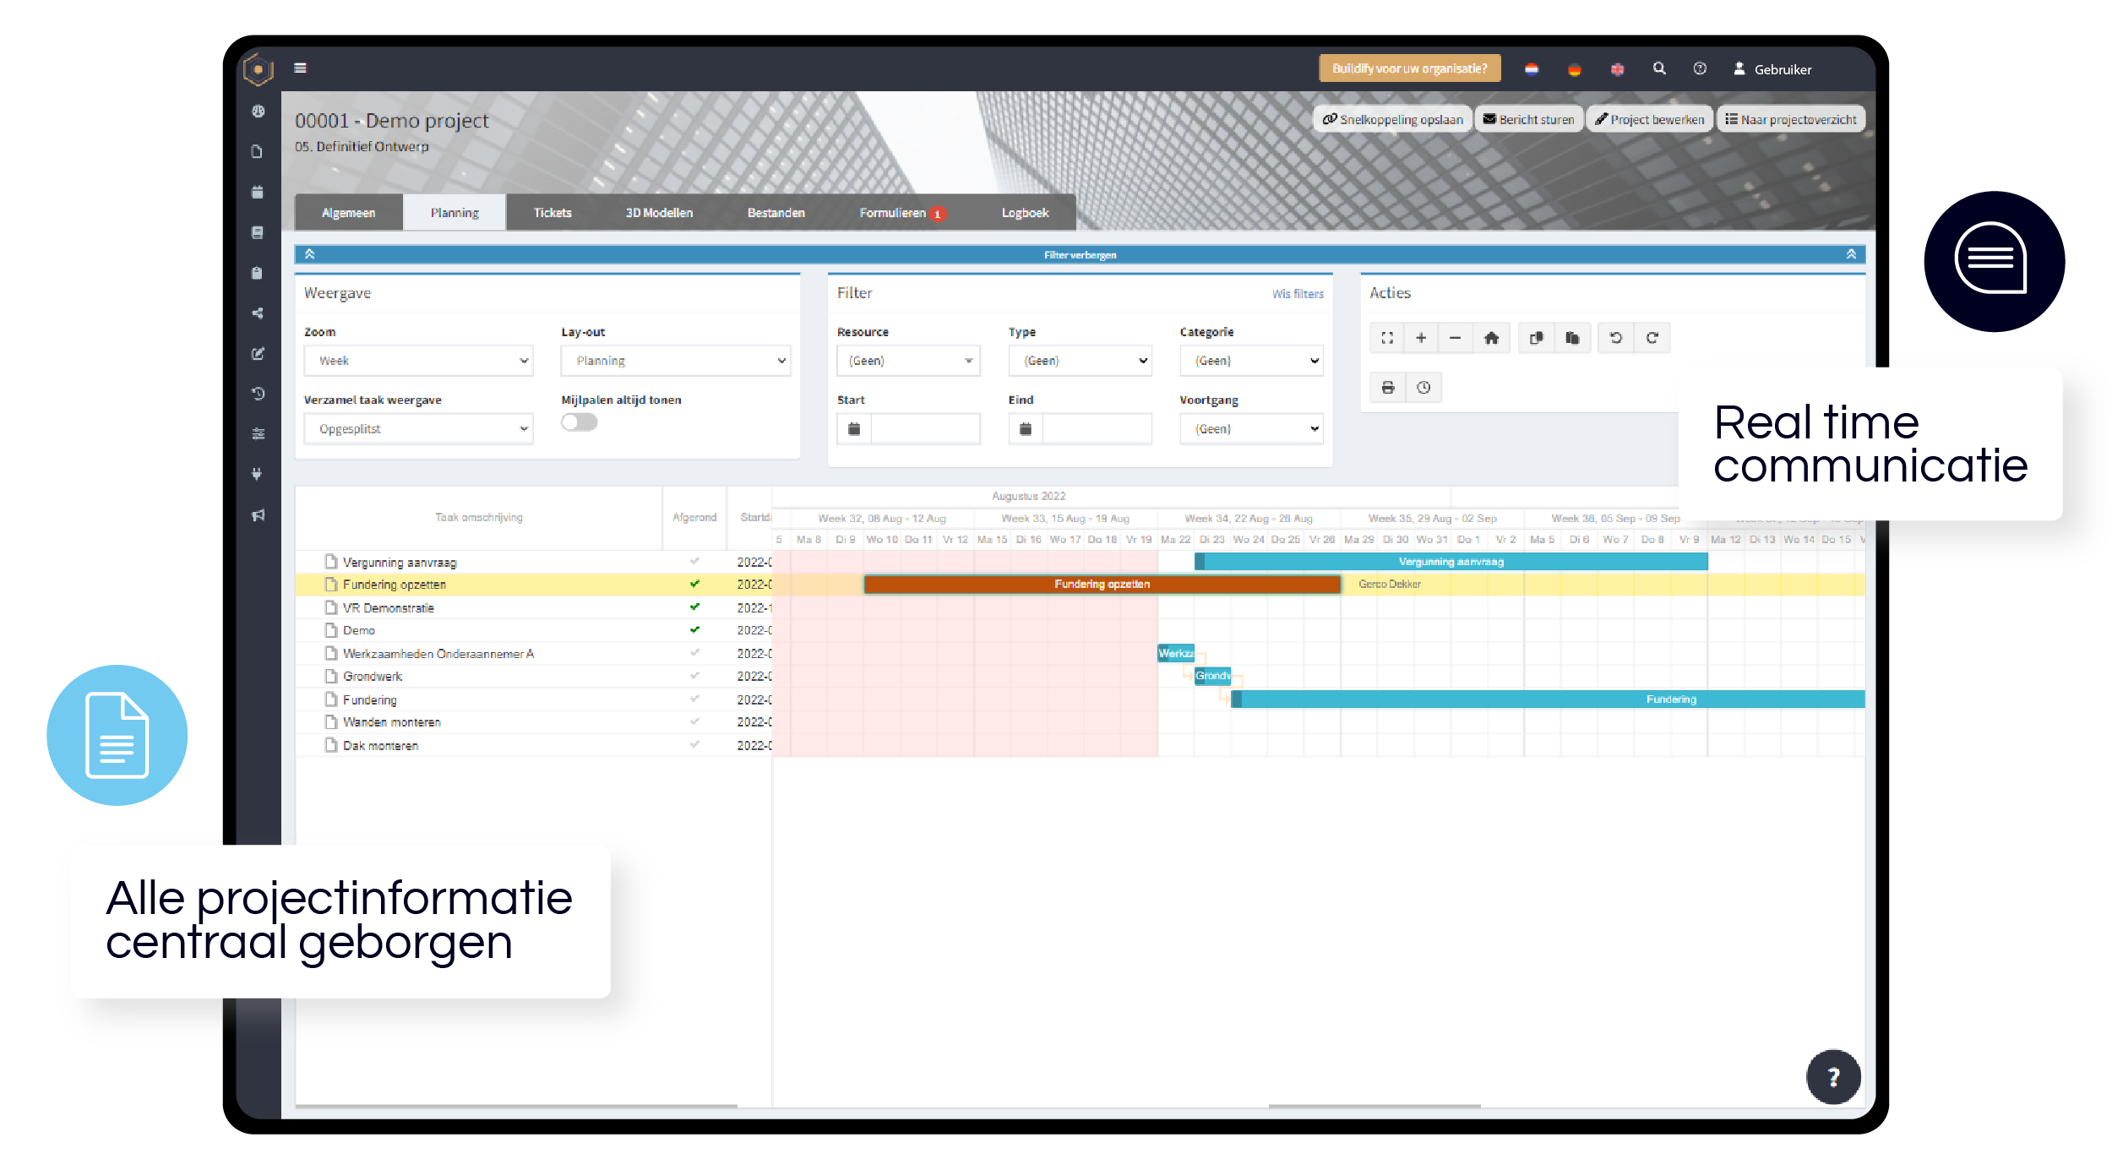Open the dashboard gauge icon in the sidebar
This screenshot has height=1170, width=2112.
point(259,110)
